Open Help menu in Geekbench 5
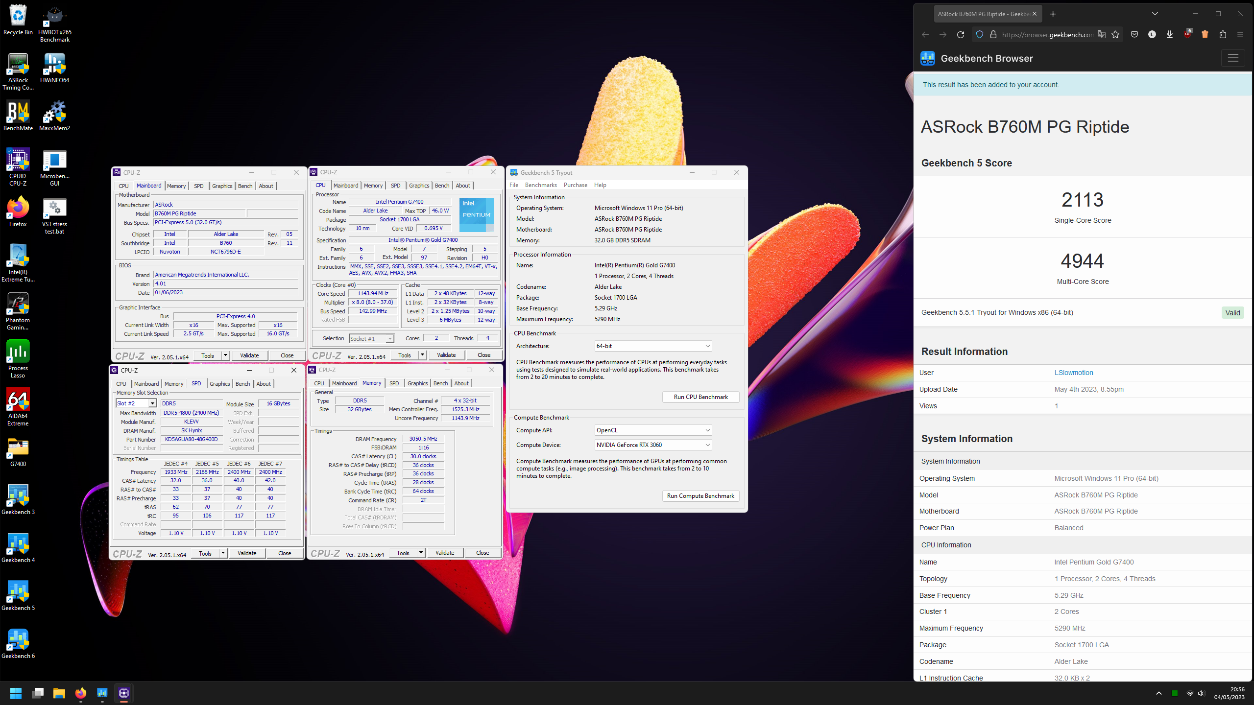This screenshot has height=705, width=1254. pyautogui.click(x=600, y=185)
